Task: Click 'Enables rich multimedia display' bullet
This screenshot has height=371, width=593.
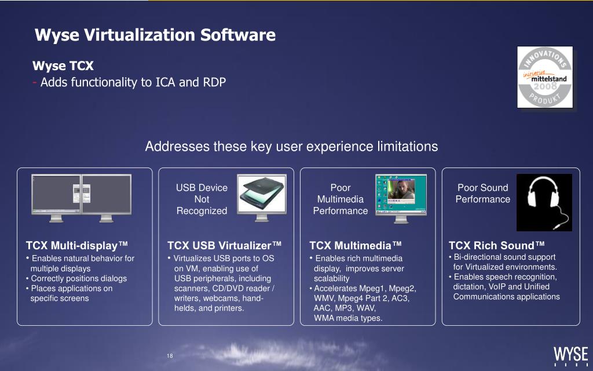Action: click(357, 268)
